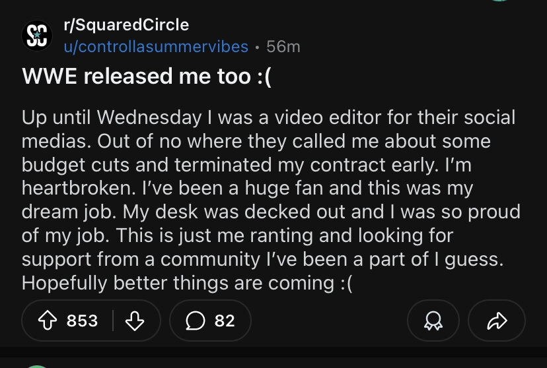Give an award using the ribbon icon

point(433,321)
